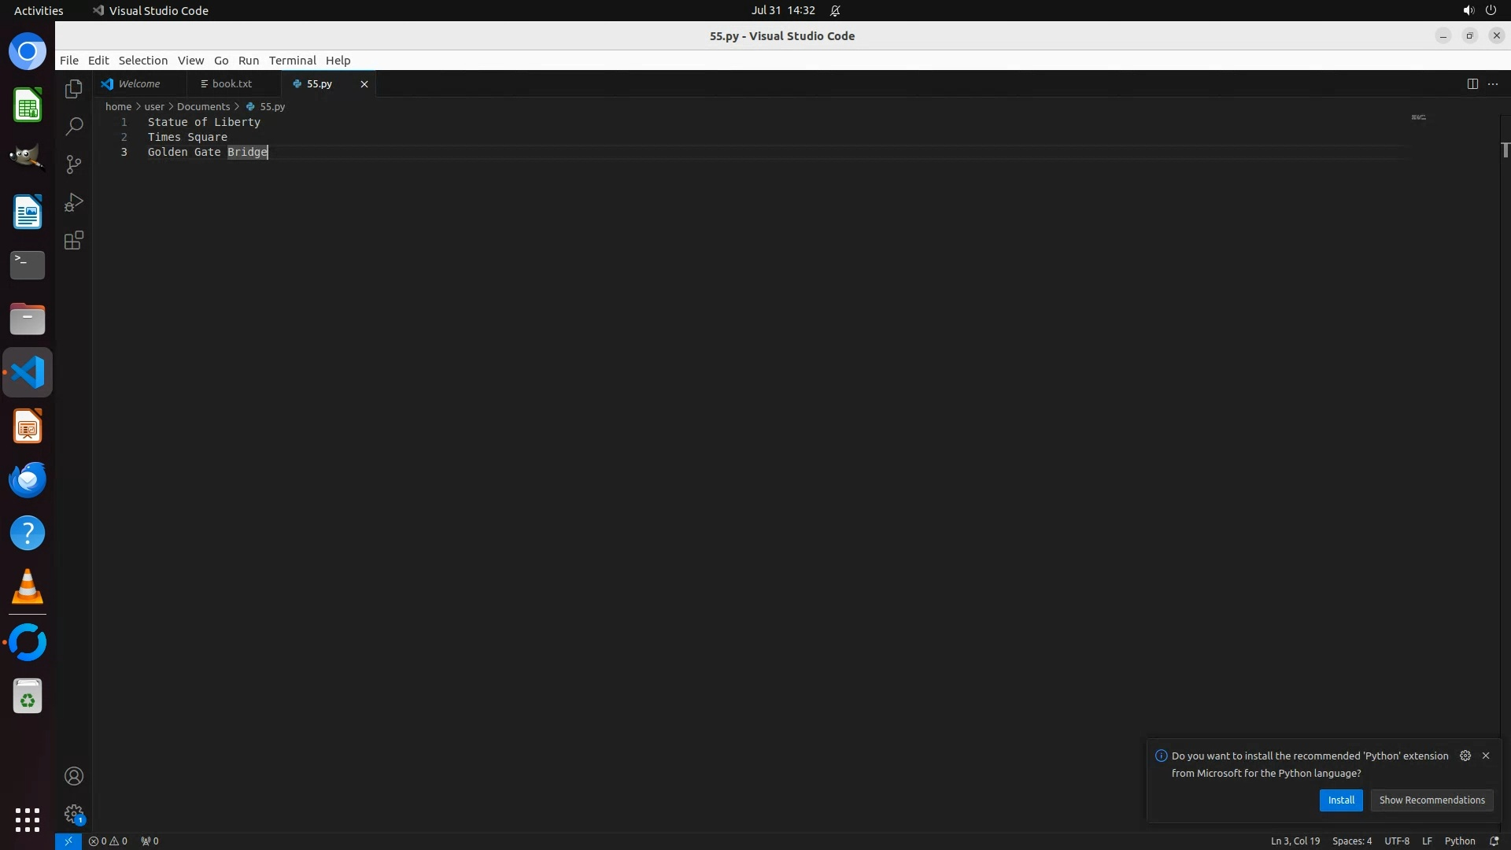Image resolution: width=1511 pixels, height=850 pixels.
Task: Toggle the notifications bell in status bar
Action: tap(1494, 841)
